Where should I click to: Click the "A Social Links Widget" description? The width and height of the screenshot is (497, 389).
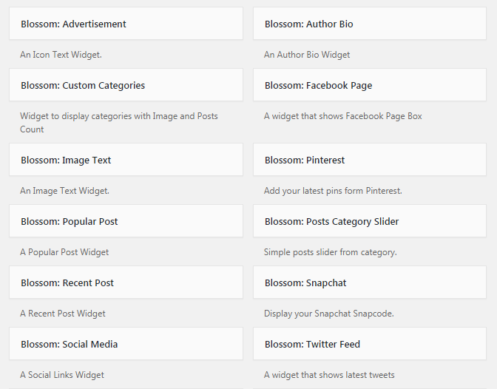pos(62,375)
